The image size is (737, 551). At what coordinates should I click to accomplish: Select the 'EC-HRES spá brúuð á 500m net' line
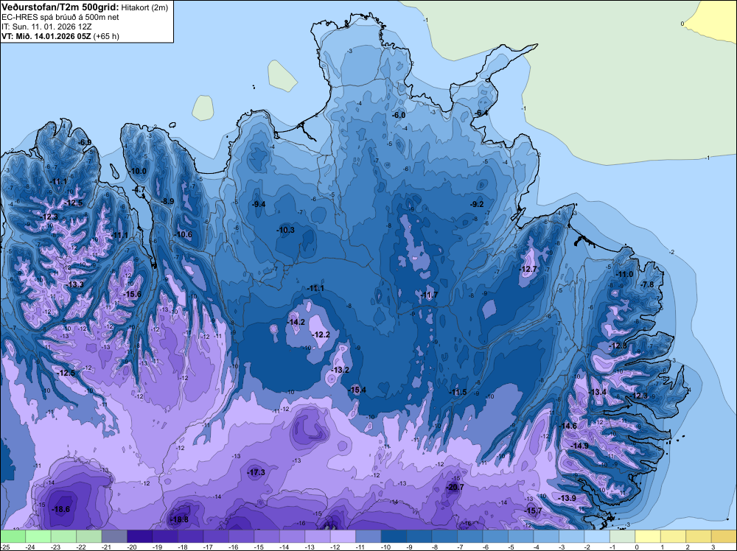point(60,18)
